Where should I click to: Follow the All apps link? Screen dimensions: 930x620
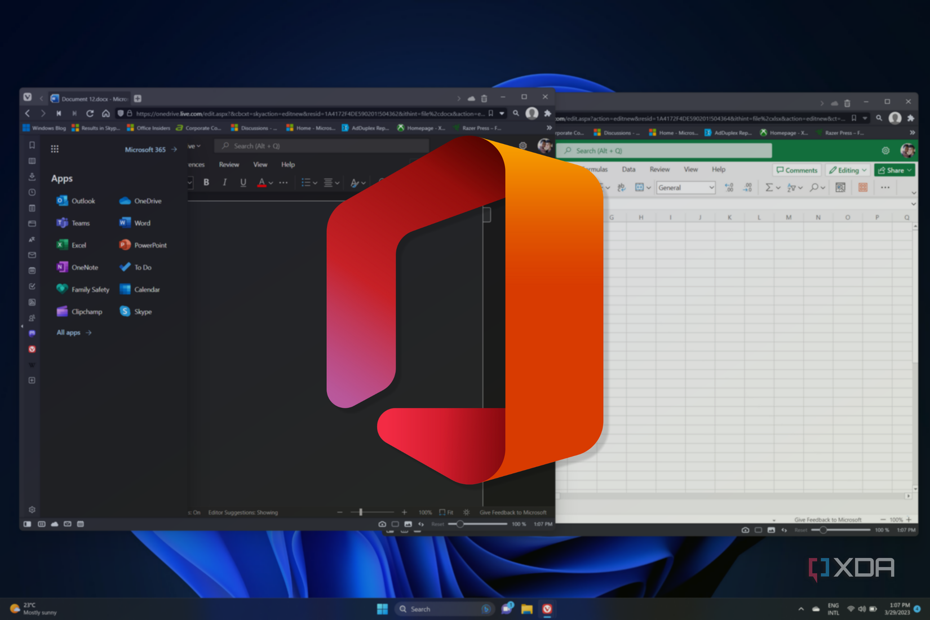tap(69, 333)
